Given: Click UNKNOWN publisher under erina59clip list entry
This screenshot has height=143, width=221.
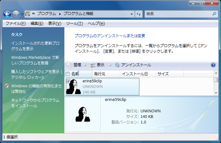Looking at the screenshot, I should tap(93, 86).
